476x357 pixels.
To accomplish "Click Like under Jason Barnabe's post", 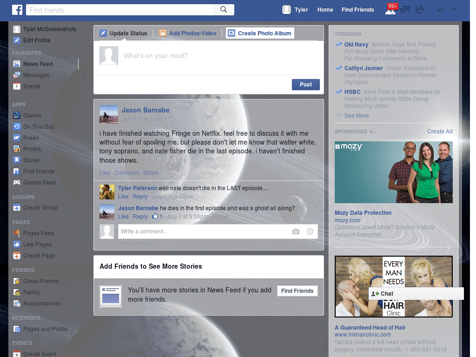I will click(105, 173).
